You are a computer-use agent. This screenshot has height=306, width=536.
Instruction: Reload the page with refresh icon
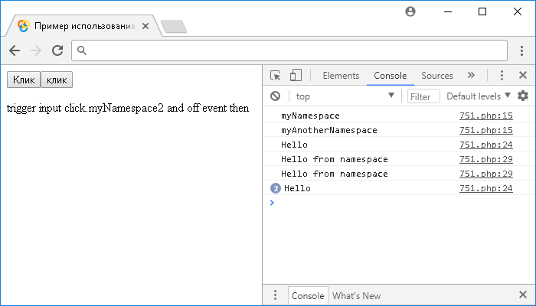pyautogui.click(x=57, y=50)
